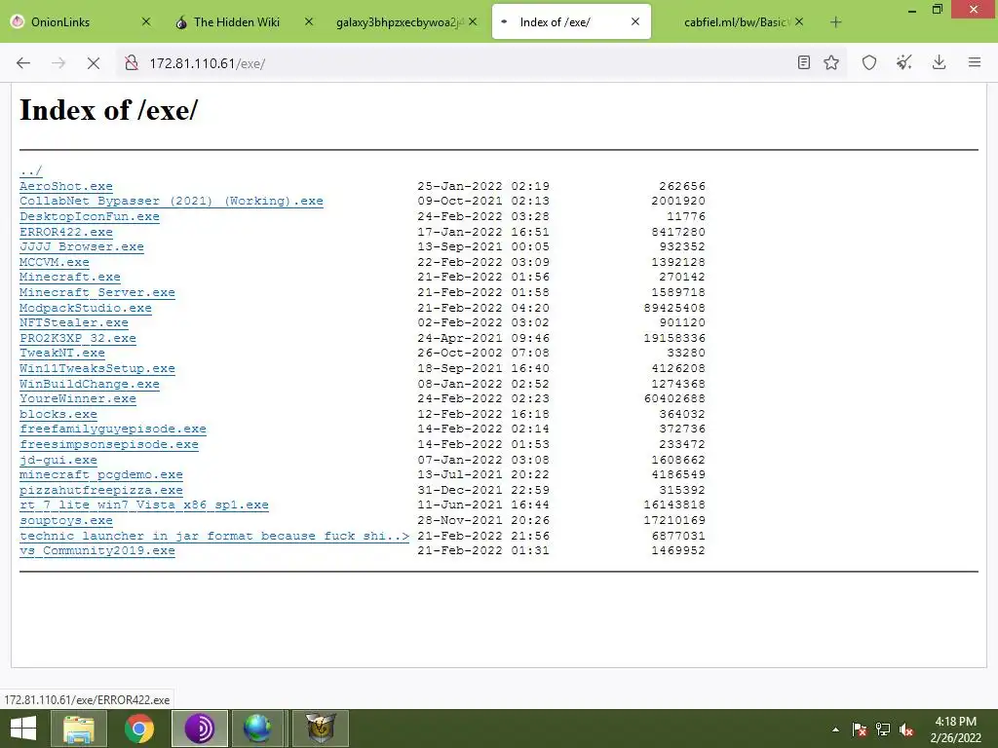Open the network tray icon
Screen dimensions: 998x748
(x=883, y=729)
